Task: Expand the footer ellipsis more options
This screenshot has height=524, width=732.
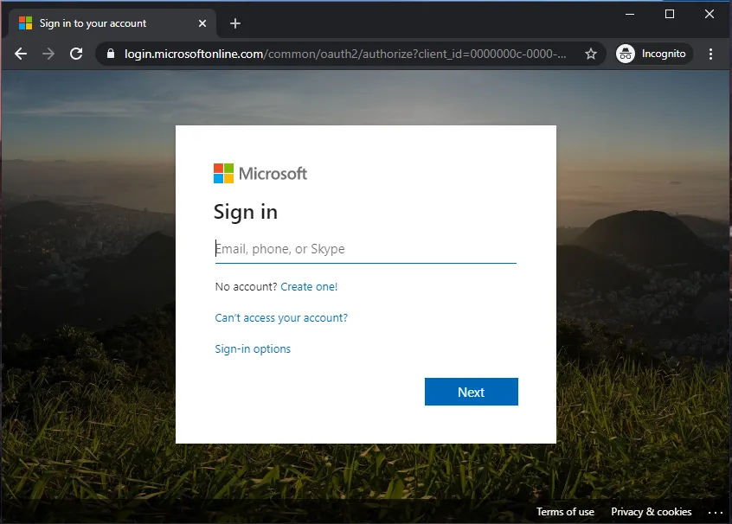Action: (716, 513)
